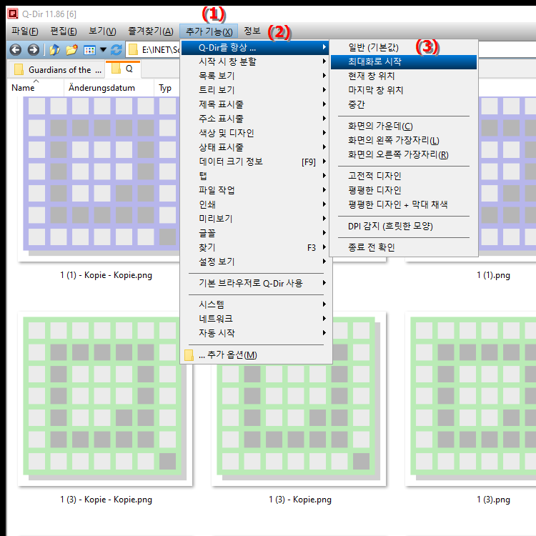Click the new folder icon with star
536x536 pixels.
tap(71, 50)
